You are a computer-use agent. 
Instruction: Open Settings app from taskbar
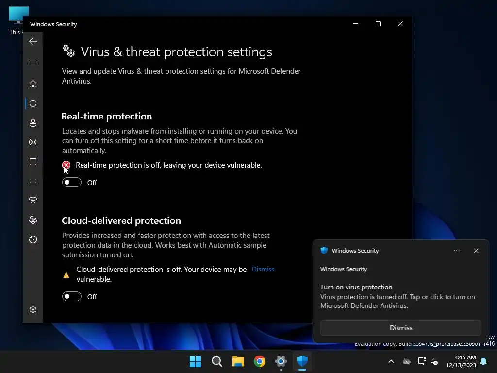281,361
